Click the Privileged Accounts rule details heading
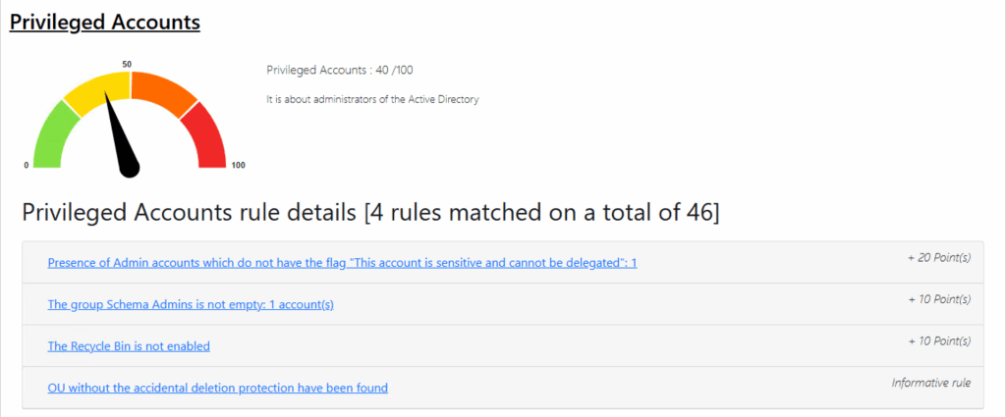The height and width of the screenshot is (417, 1006). click(x=370, y=213)
